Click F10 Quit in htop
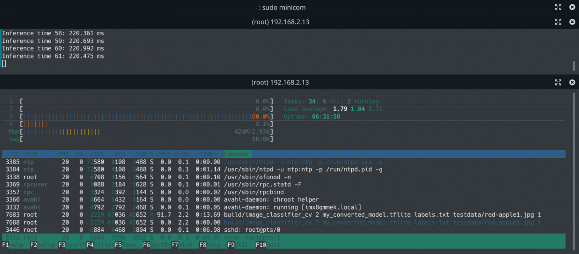 tap(267, 245)
